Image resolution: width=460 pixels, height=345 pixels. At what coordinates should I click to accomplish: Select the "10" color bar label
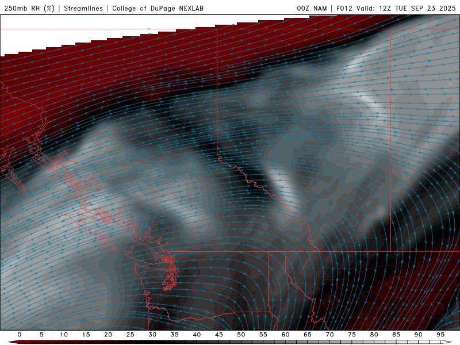tap(64, 335)
